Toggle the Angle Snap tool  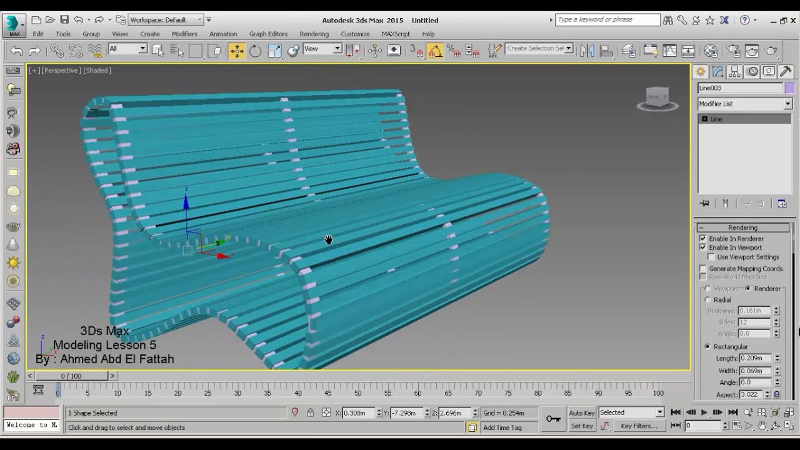pos(436,51)
